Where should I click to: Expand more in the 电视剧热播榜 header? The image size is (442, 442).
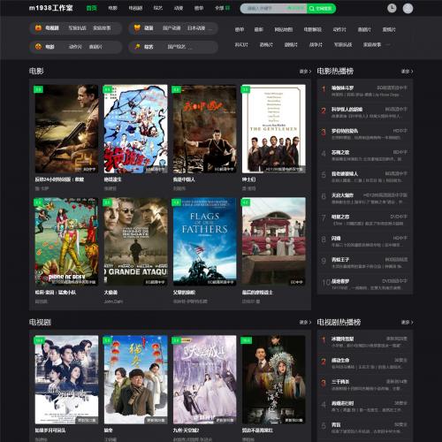click(407, 323)
